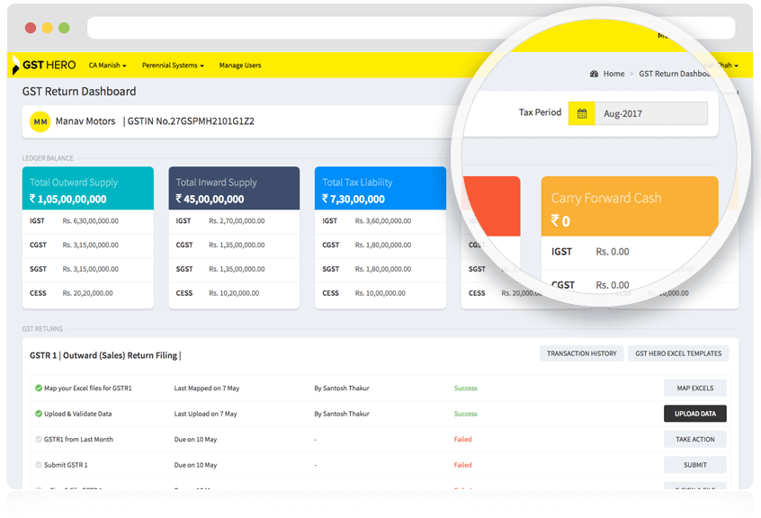Open Transaction History
Screen dimensions: 761x518
tap(581, 353)
